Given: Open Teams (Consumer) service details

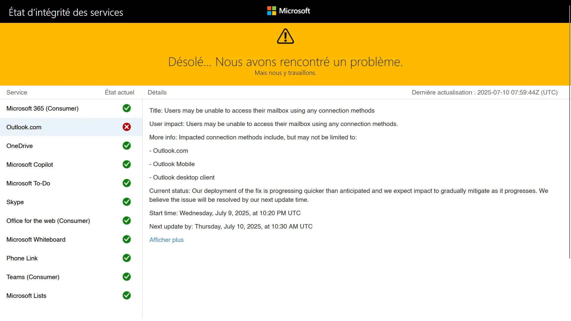Looking at the screenshot, I should pyautogui.click(x=71, y=277).
